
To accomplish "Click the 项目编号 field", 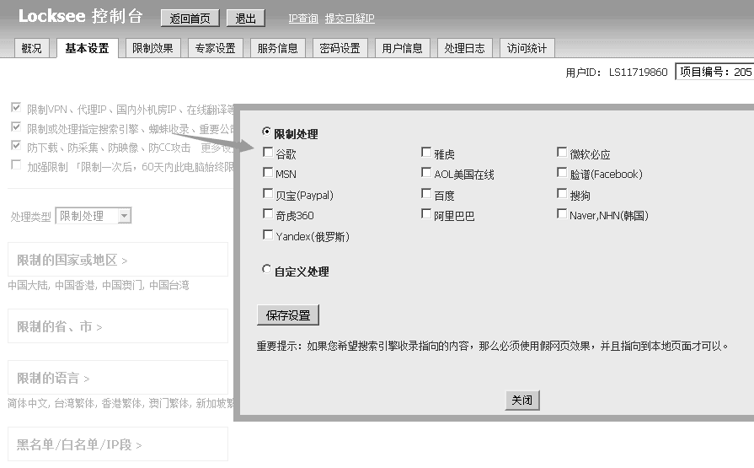I will point(714,72).
